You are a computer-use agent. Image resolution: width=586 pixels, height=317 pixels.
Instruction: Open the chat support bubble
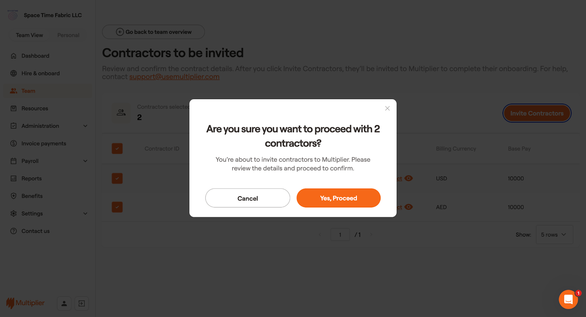pos(568,299)
